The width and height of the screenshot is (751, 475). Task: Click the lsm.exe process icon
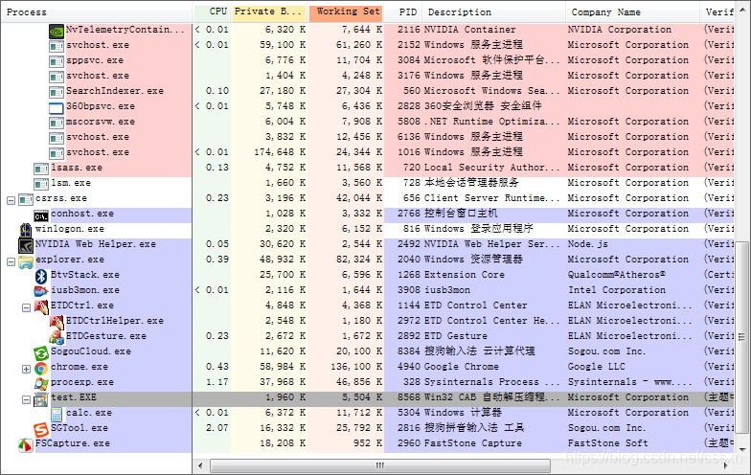point(41,184)
